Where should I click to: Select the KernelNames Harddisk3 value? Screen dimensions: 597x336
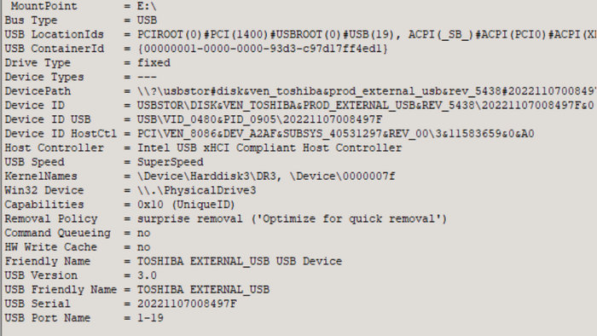pos(266,177)
